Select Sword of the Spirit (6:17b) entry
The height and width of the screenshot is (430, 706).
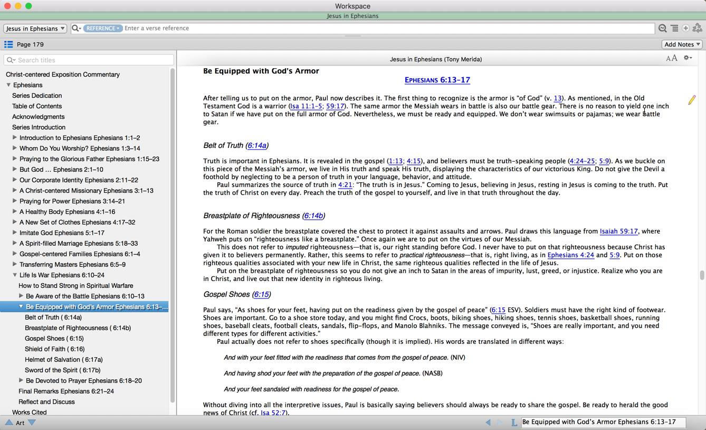click(63, 370)
